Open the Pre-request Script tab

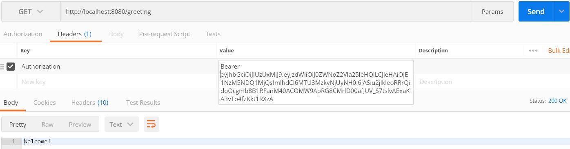(x=165, y=34)
